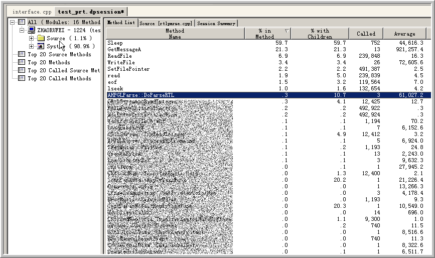Click the All modules list icon
435x258 pixels.
click(x=22, y=22)
